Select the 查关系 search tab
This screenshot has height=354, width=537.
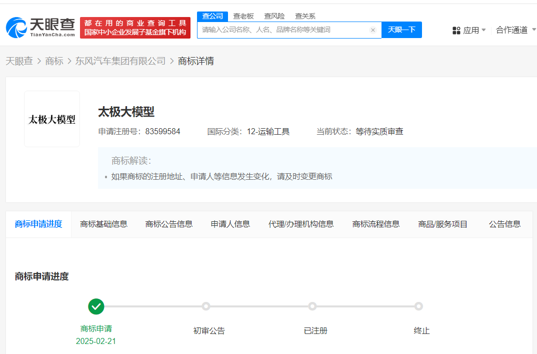tap(305, 16)
